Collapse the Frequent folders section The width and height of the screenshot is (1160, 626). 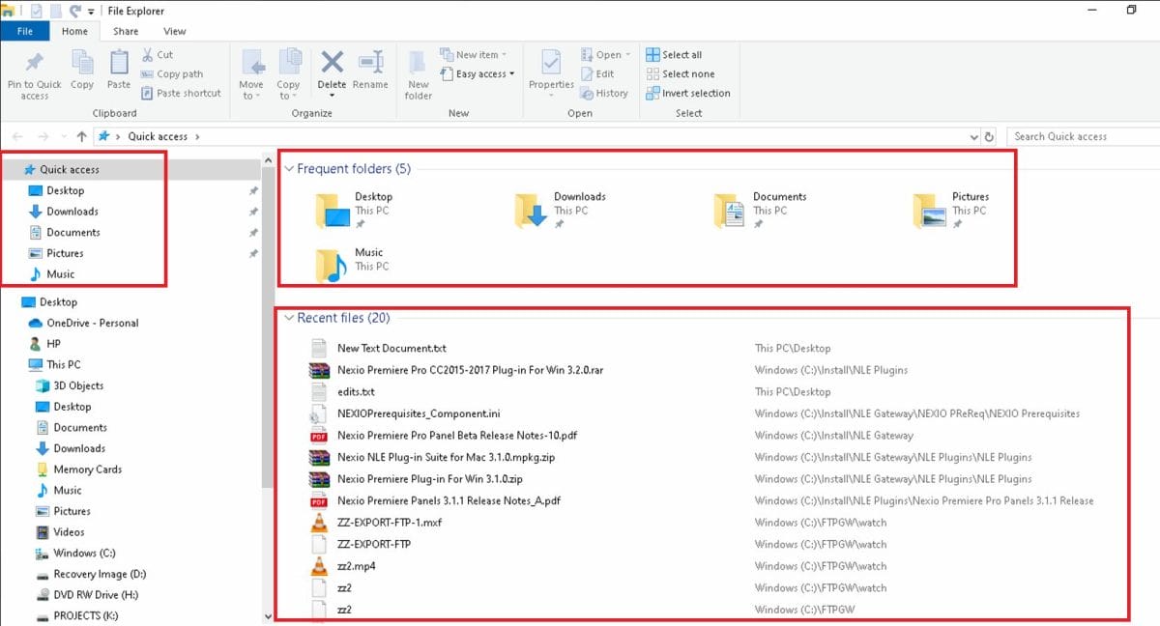click(x=289, y=168)
